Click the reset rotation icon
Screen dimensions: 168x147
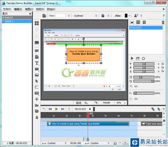tap(143, 58)
